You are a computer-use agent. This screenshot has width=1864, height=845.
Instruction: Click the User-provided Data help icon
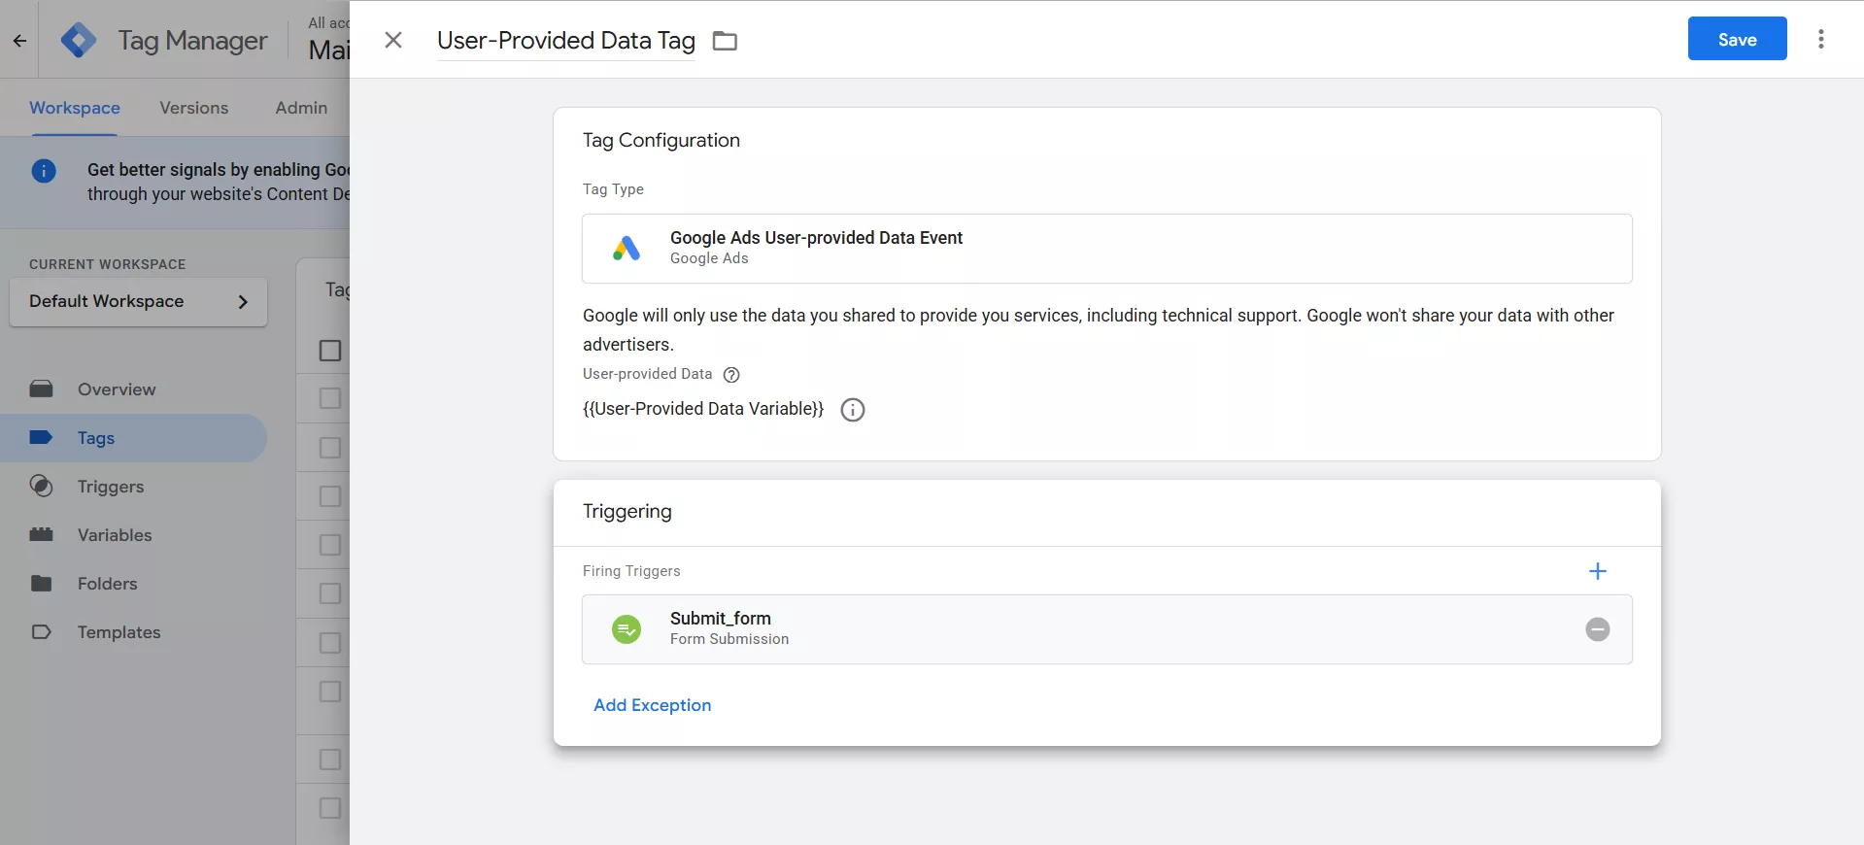(x=731, y=375)
